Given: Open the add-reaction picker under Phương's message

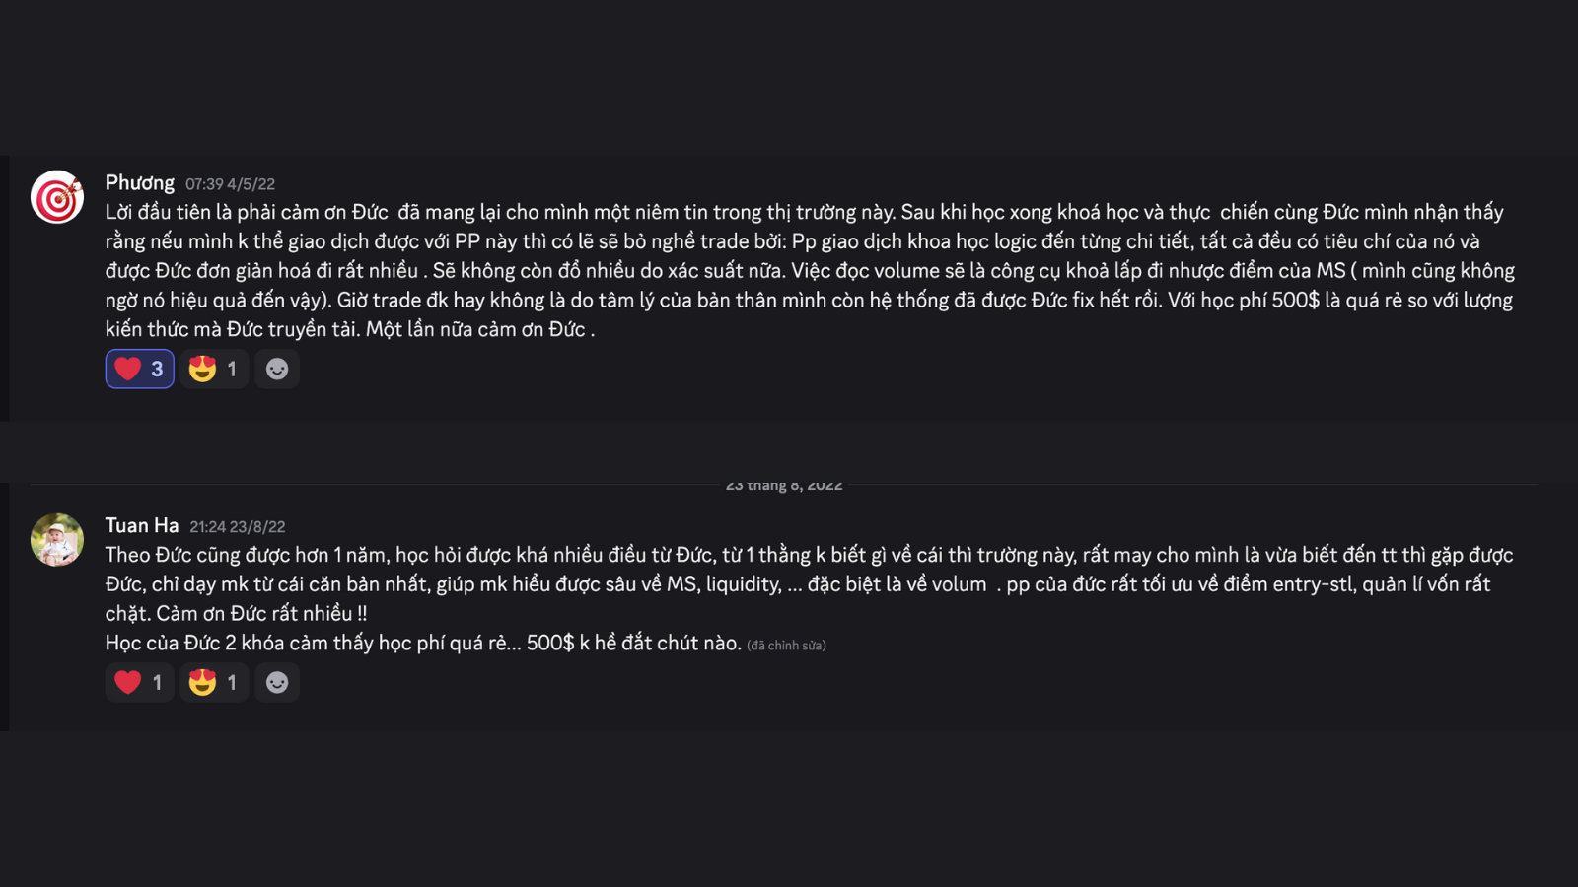Looking at the screenshot, I should pyautogui.click(x=277, y=369).
